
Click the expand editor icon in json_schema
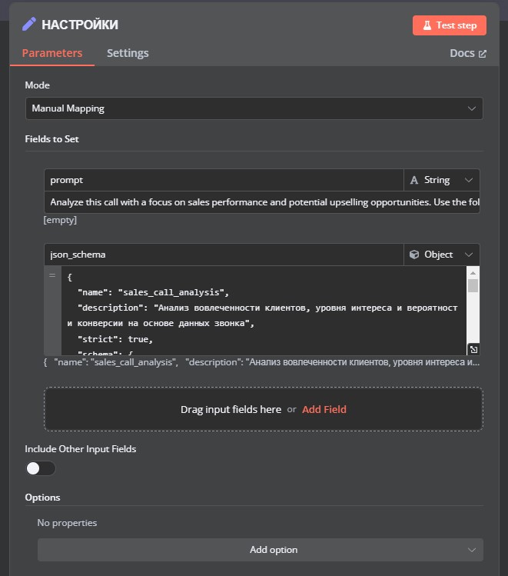(x=473, y=349)
